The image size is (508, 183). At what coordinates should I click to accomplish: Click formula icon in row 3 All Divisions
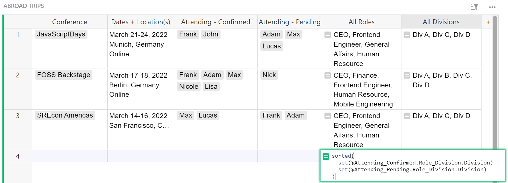click(x=407, y=116)
